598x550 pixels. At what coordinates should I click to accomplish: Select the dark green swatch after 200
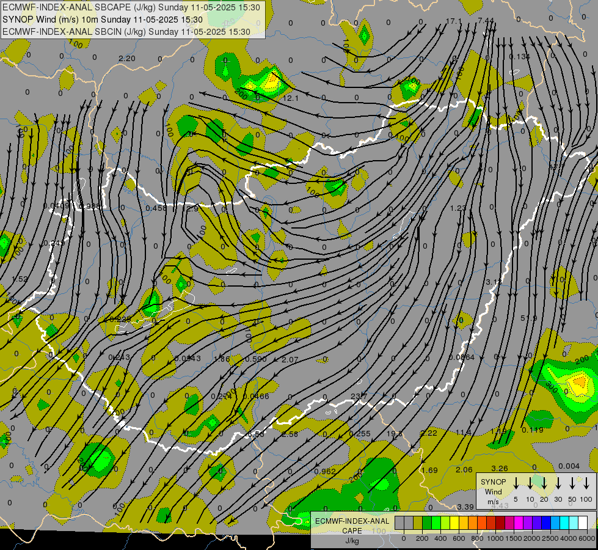(427, 523)
